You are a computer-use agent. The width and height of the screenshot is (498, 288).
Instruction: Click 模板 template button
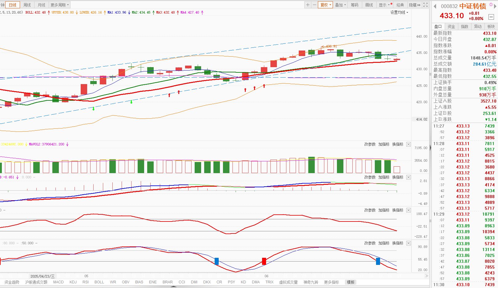351,282
